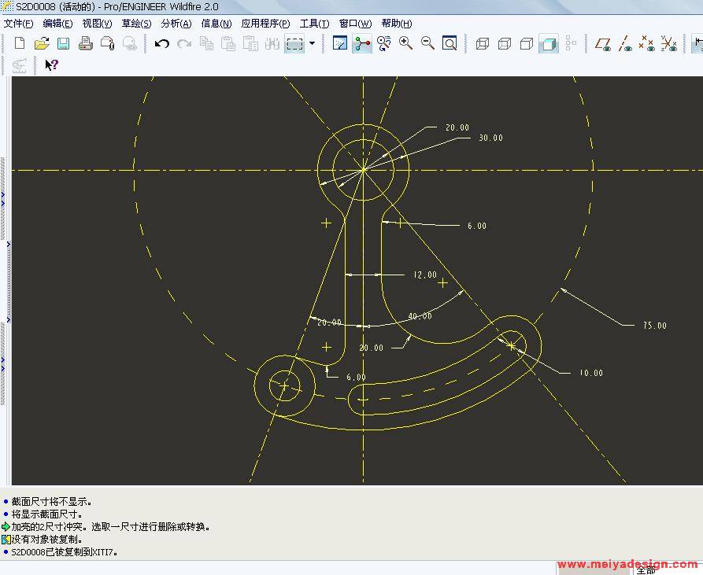The height and width of the screenshot is (575, 703).
Task: Print the drawing using the printer icon
Action: (x=85, y=43)
